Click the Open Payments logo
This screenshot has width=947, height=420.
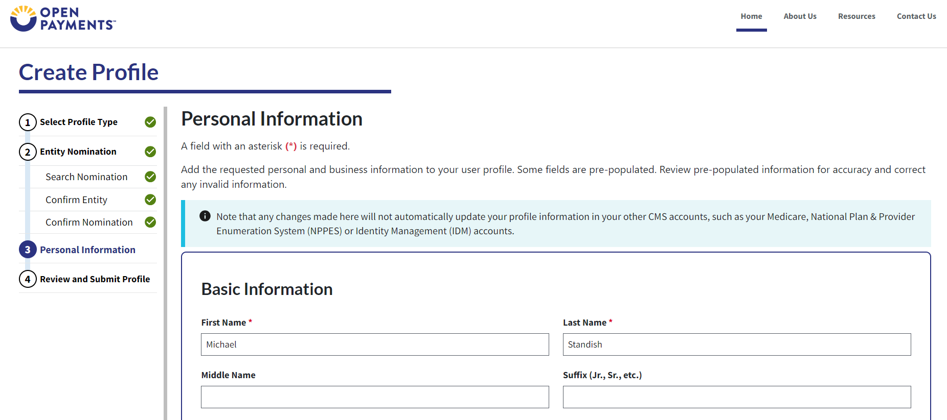click(x=63, y=19)
